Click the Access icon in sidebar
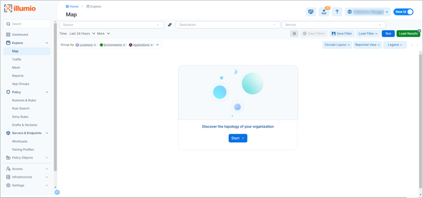 click(8, 169)
